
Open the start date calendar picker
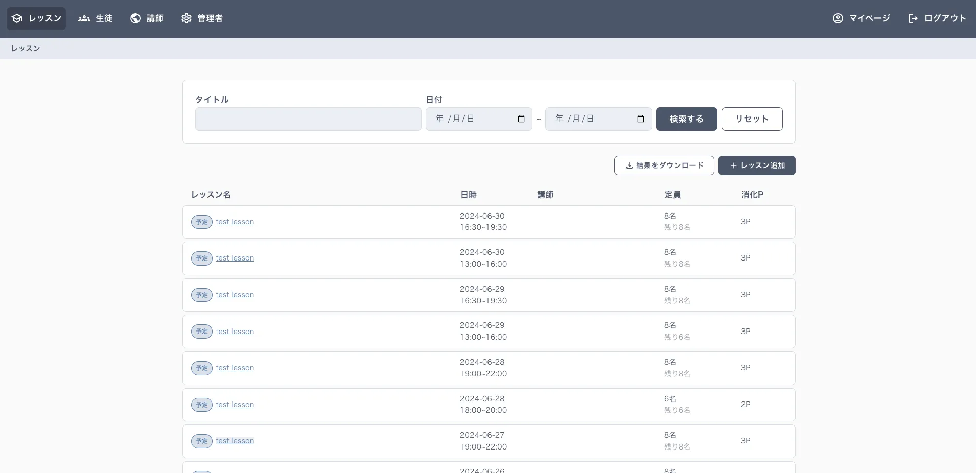(521, 119)
